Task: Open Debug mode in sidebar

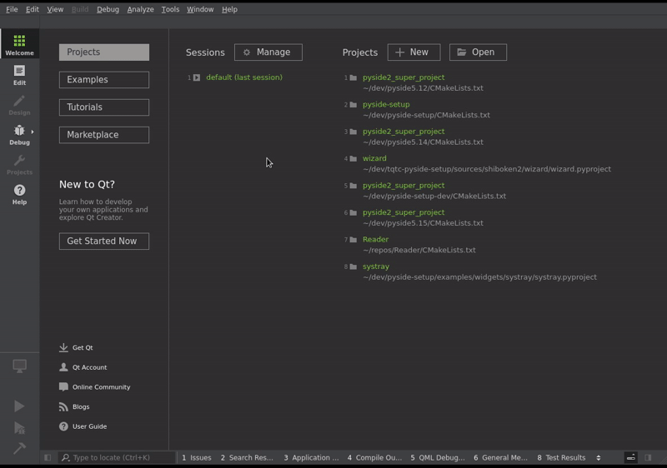Action: (19, 135)
